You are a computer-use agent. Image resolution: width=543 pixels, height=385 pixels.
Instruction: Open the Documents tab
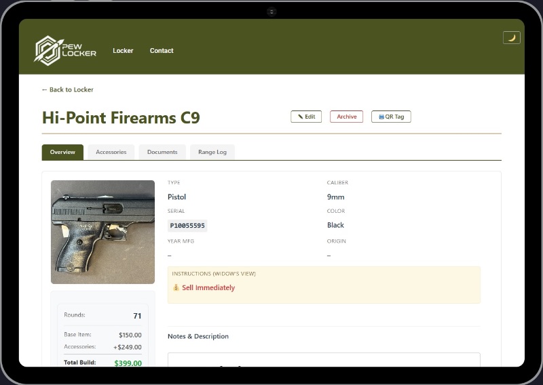(162, 152)
